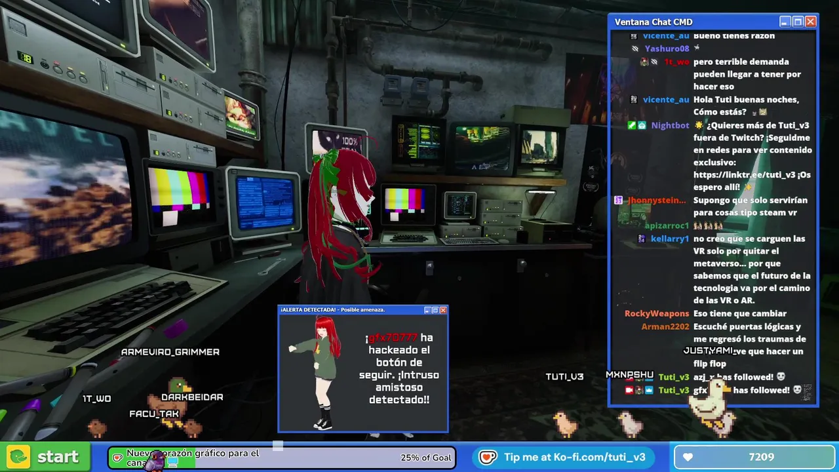Click the QR code in chat corner
The image size is (839, 472).
click(x=807, y=393)
